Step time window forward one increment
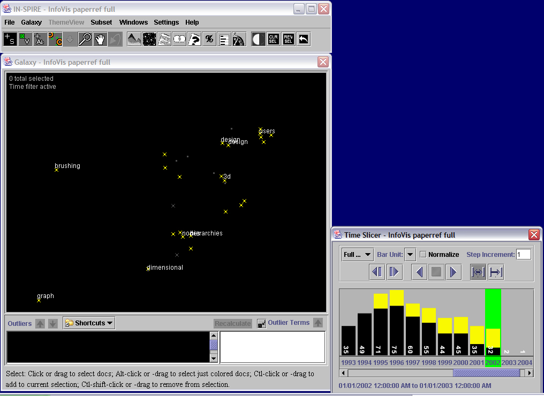This screenshot has height=396, width=544. coord(394,272)
